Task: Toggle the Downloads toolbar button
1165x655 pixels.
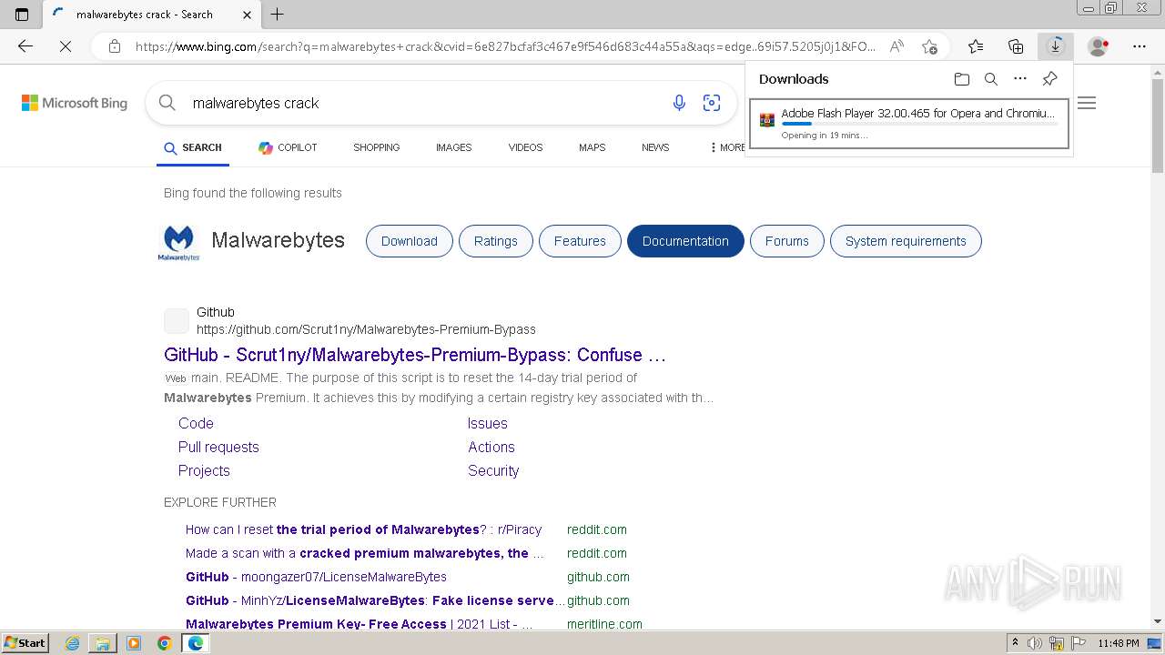Action: coord(1056,46)
